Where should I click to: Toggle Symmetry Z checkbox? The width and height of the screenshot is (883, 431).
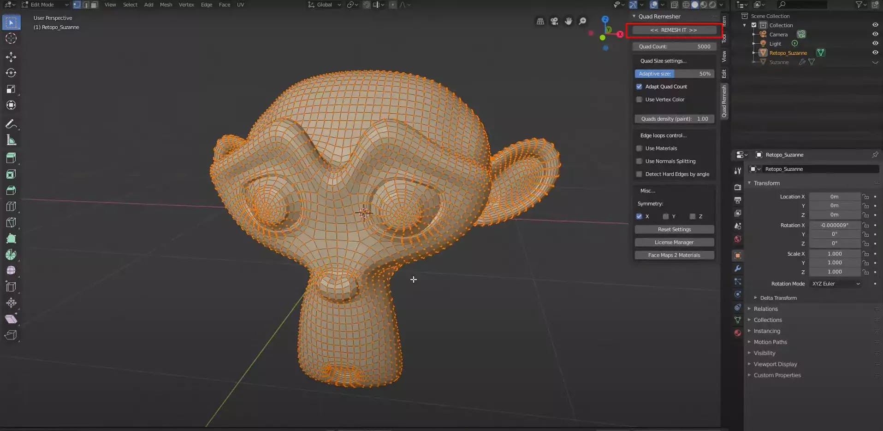[693, 216]
